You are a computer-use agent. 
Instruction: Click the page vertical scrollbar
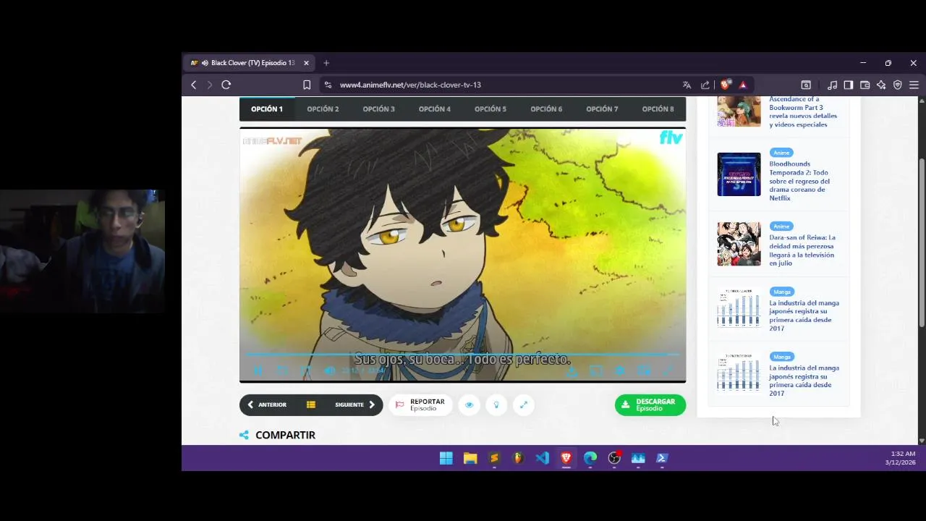click(x=922, y=242)
